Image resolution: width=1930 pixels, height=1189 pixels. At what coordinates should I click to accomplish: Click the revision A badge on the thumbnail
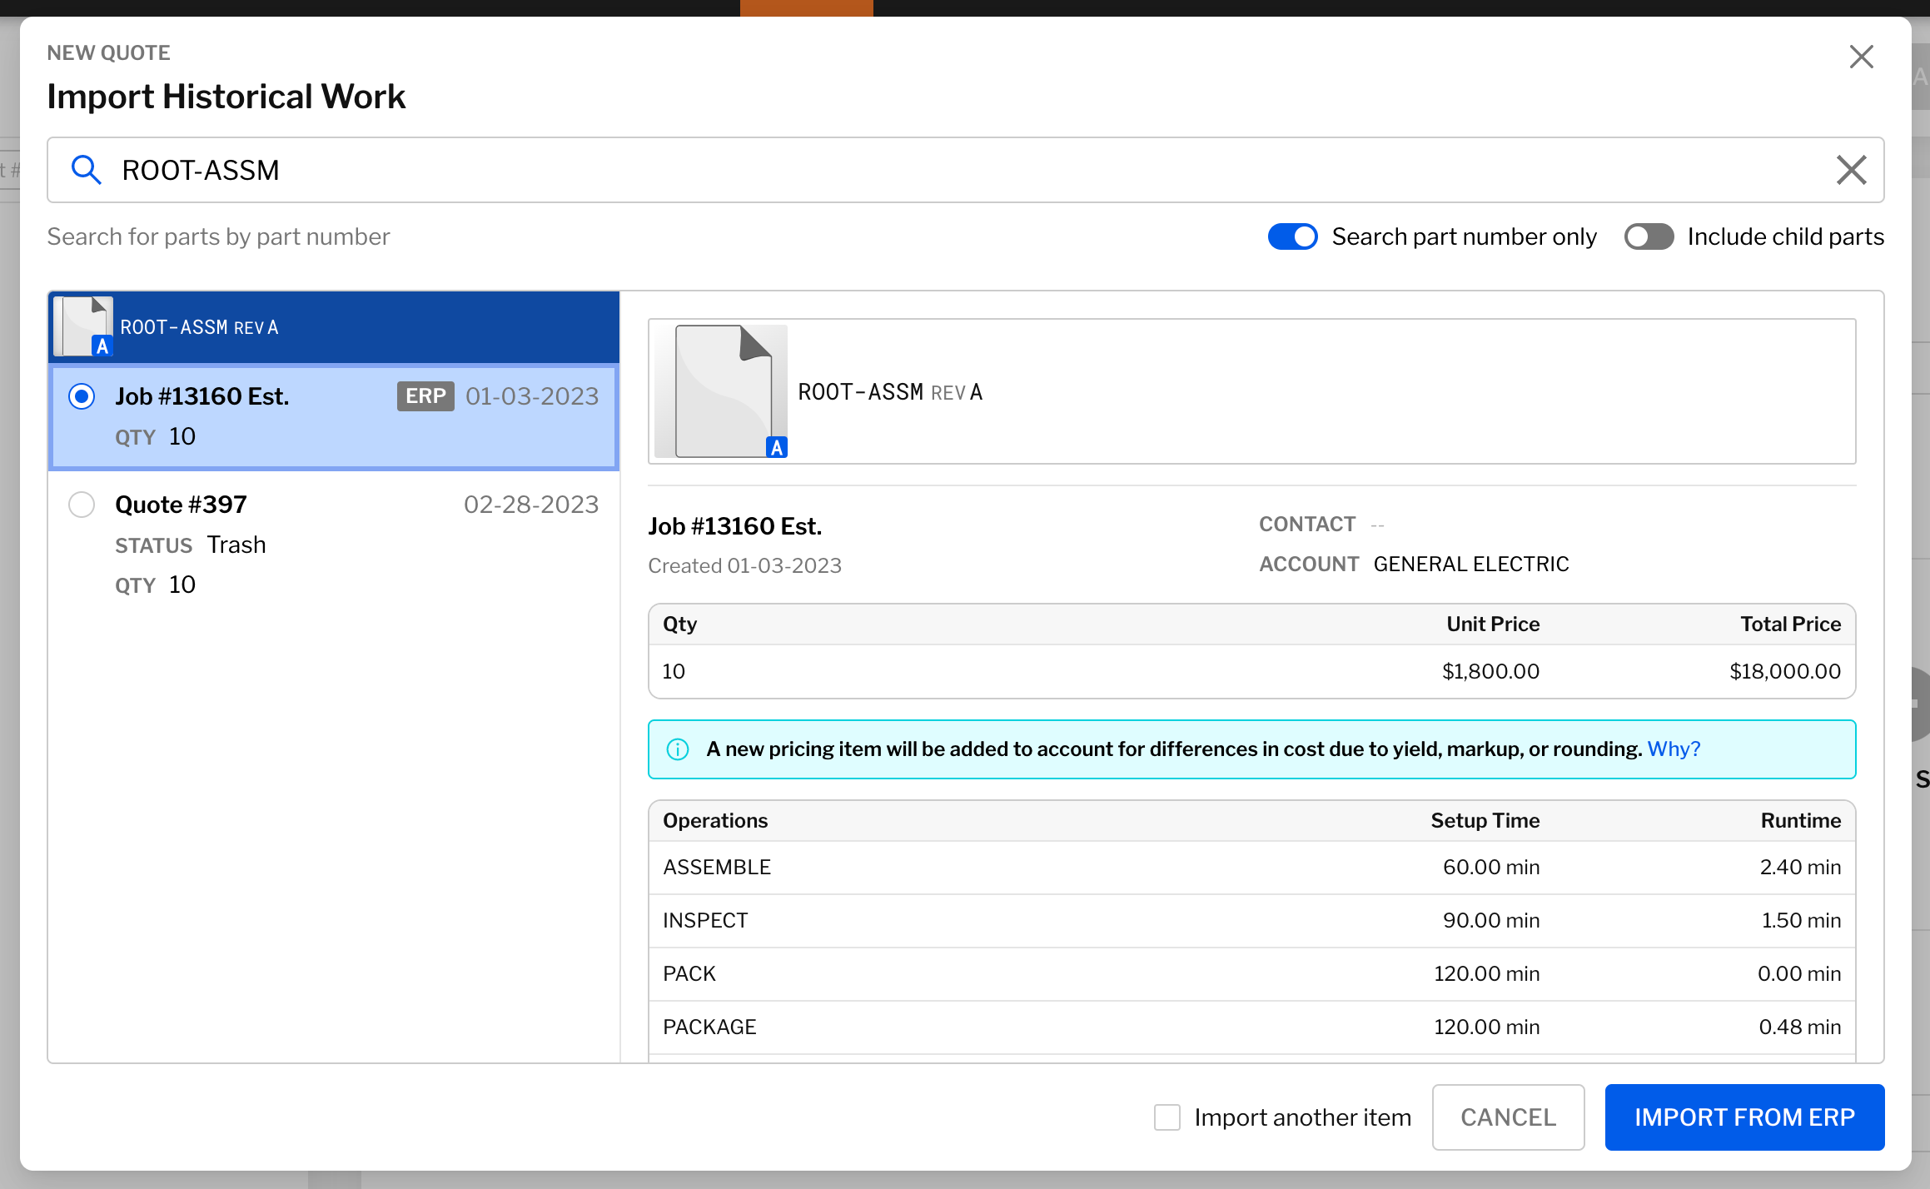tap(102, 346)
